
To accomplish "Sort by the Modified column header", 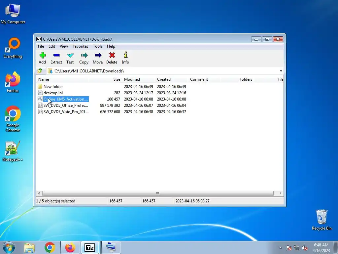I will point(138,79).
